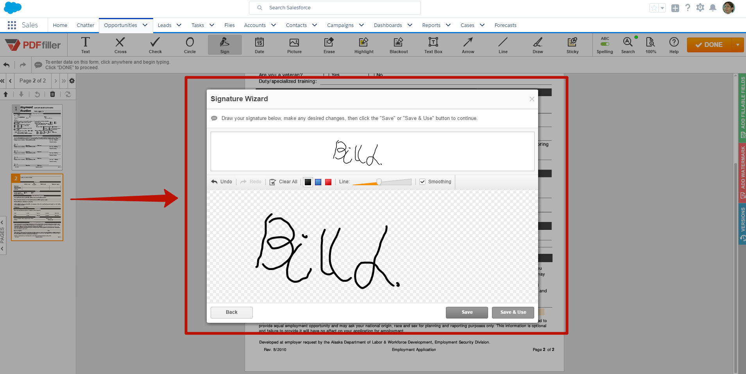The image size is (746, 374).
Task: Expand the Leads tab dropdown
Action: coord(179,25)
